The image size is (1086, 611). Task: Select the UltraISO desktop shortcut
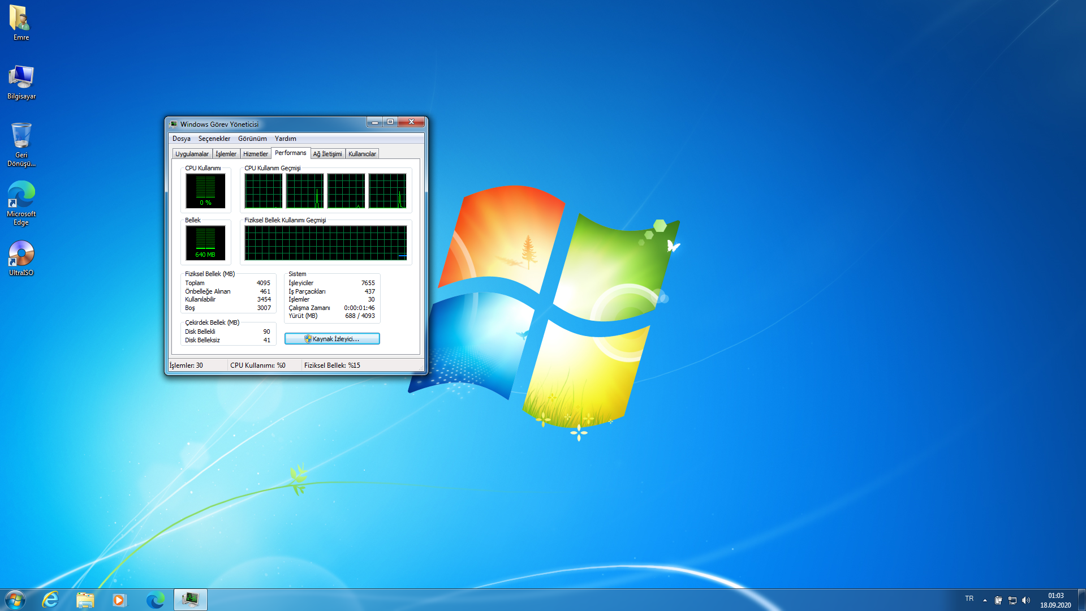[x=21, y=258]
